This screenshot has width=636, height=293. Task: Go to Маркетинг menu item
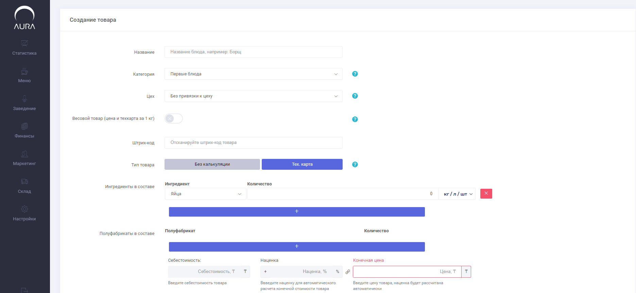point(24,164)
